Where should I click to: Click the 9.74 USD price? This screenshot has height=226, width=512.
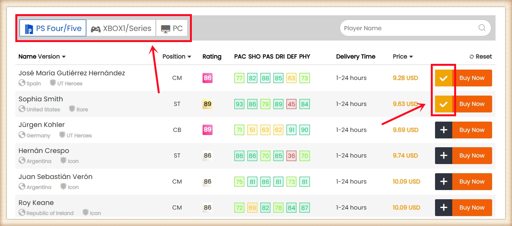(x=405, y=156)
